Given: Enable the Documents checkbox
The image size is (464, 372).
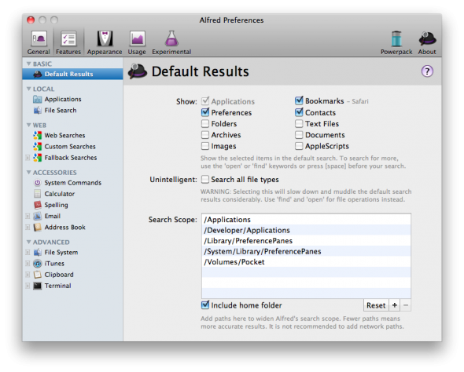Looking at the screenshot, I should click(x=299, y=135).
